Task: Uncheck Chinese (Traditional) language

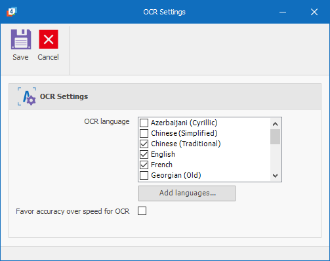Action: 144,144
